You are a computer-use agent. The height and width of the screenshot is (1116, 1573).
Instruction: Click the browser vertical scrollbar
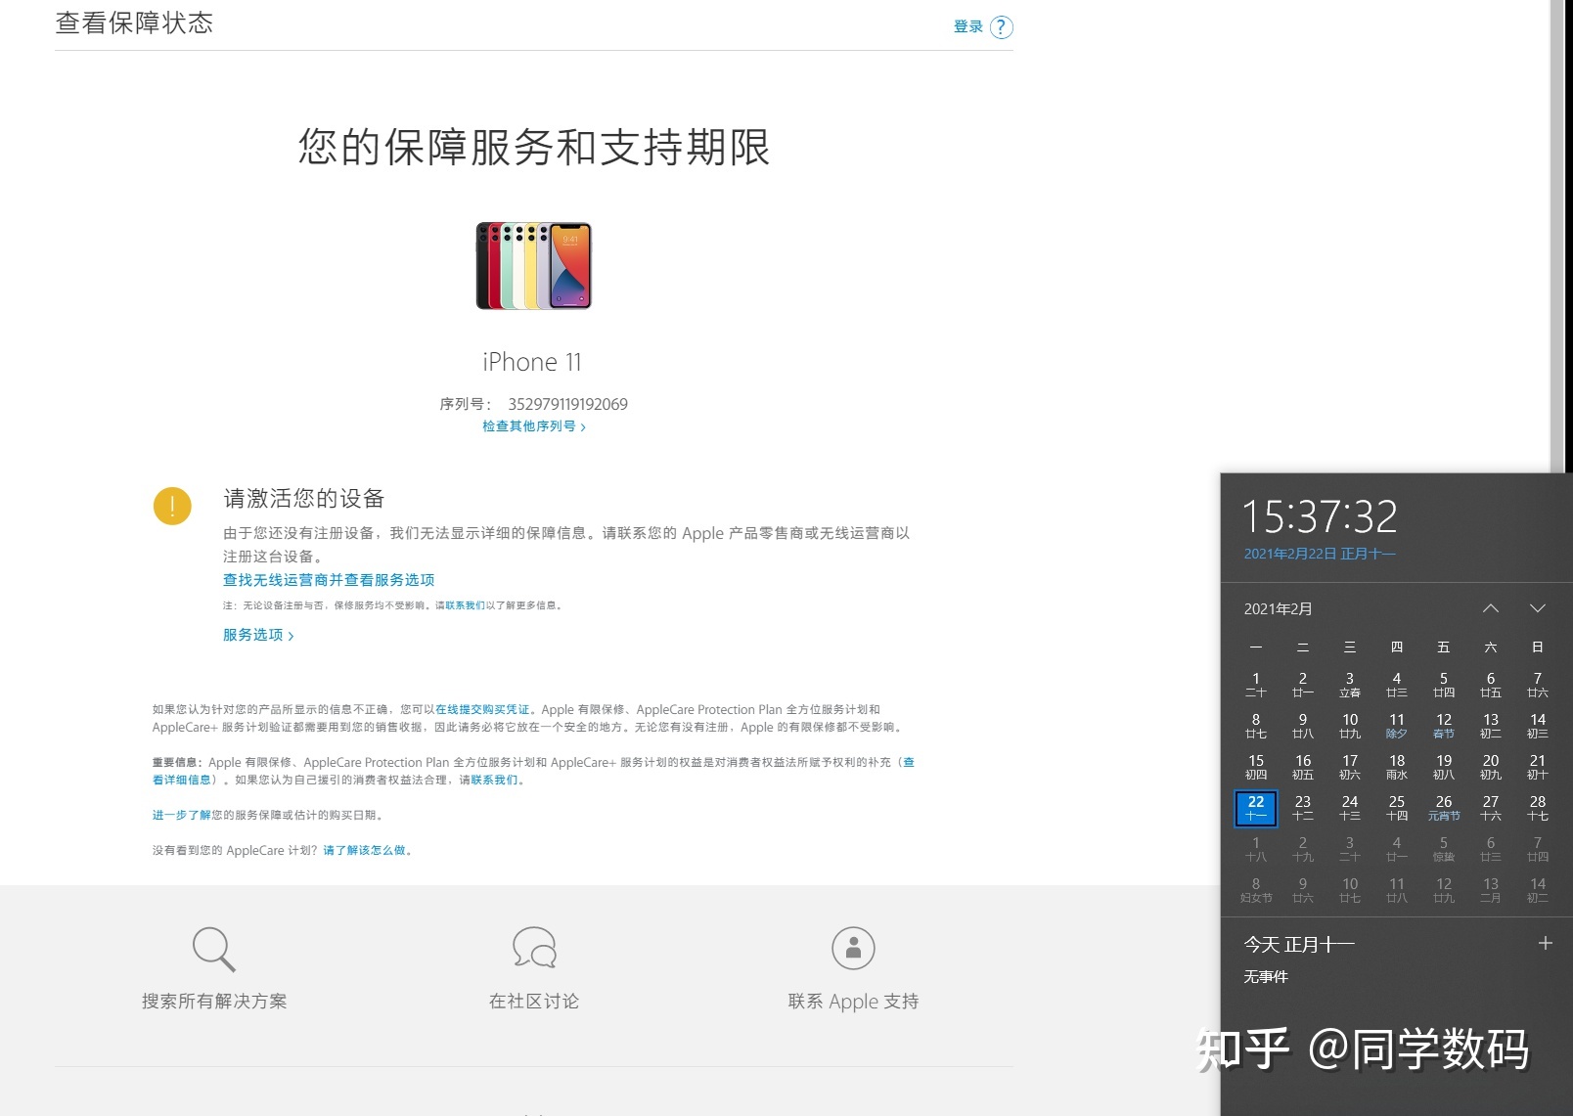point(1557,235)
